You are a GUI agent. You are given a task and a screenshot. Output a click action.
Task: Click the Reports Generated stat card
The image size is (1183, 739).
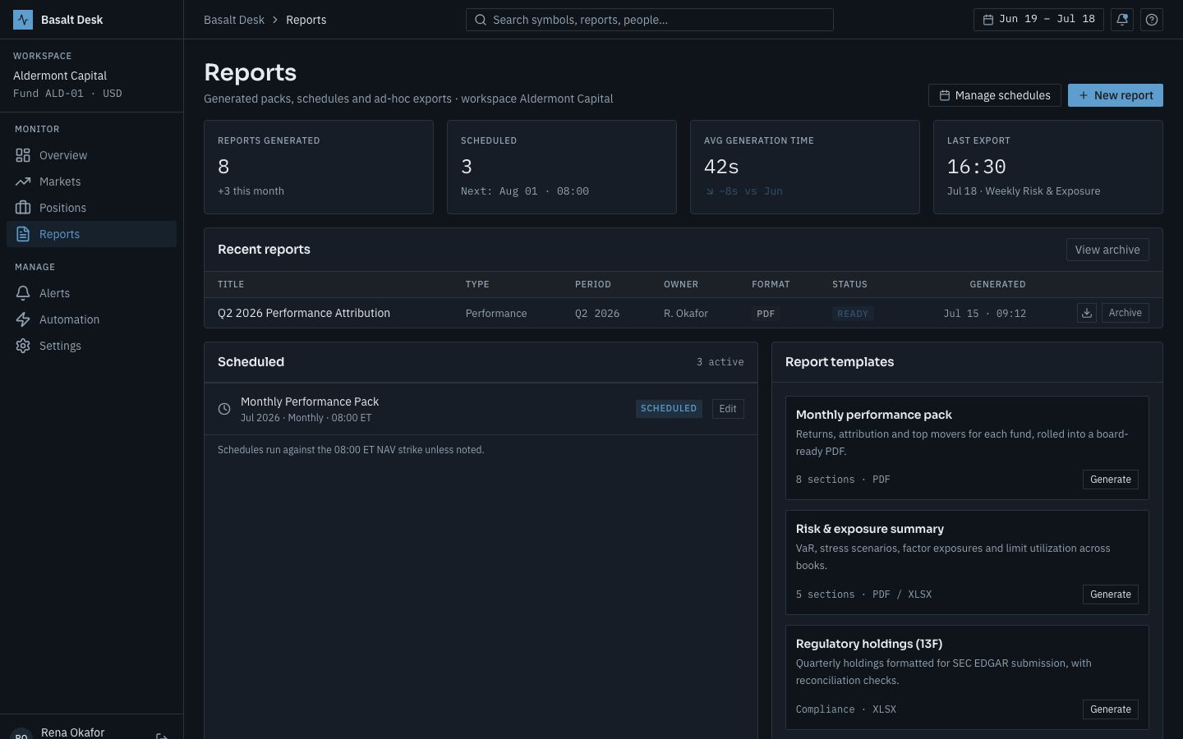click(x=319, y=168)
